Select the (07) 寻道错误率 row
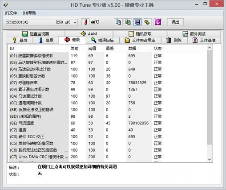 click(x=86, y=83)
